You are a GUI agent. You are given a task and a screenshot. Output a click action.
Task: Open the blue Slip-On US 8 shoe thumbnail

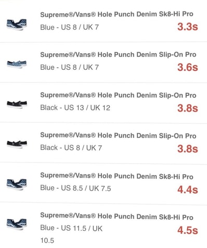click(x=17, y=64)
